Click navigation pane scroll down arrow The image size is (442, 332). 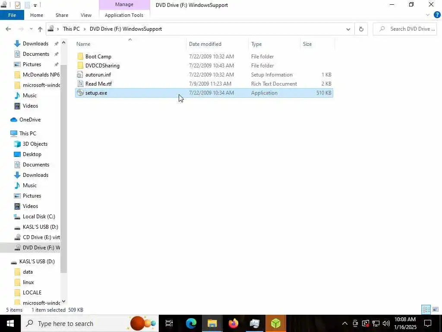point(64,301)
